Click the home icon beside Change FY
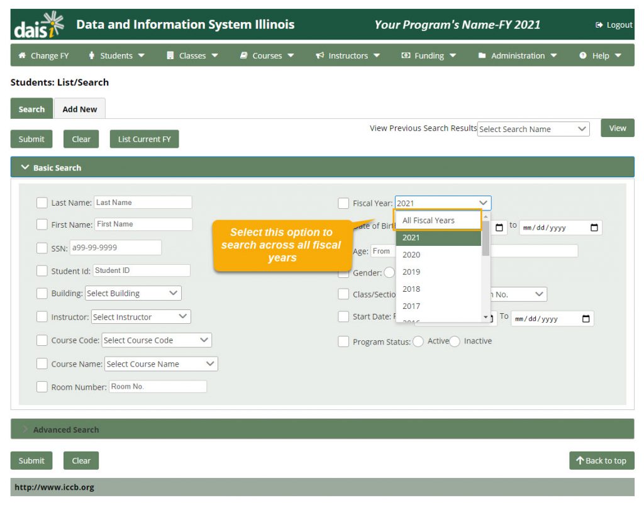This screenshot has height=505, width=644. pos(21,55)
